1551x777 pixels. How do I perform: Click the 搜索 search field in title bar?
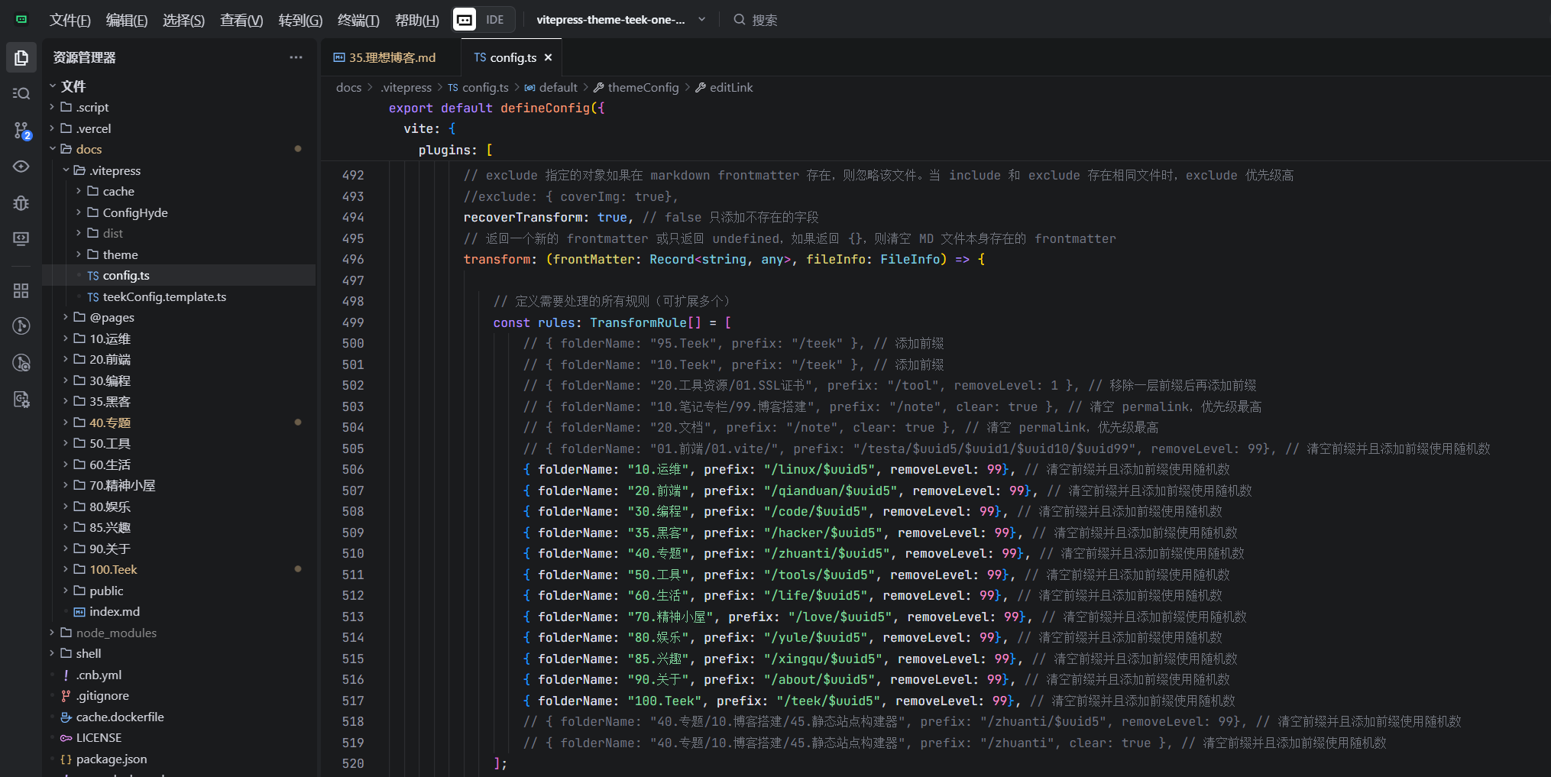coord(756,20)
